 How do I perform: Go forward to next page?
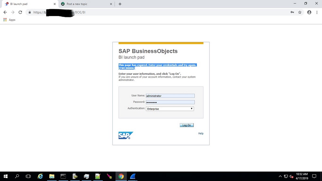(13, 12)
